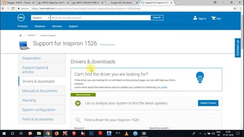This screenshot has height=137, width=244.
Task: Click the Product Support breadcrumb
Action: coord(48,35)
